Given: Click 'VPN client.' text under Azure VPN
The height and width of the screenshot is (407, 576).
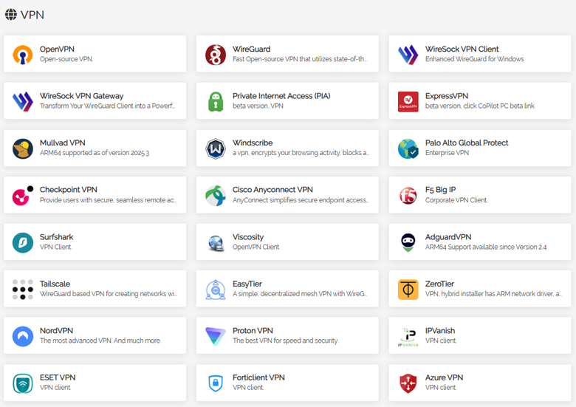Looking at the screenshot, I should point(441,388).
